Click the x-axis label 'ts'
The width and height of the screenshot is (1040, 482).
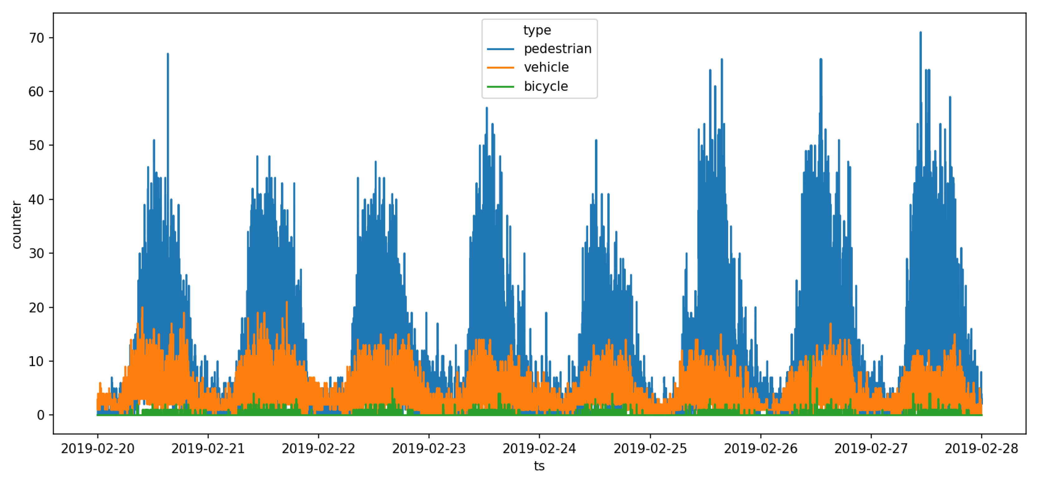539,466
